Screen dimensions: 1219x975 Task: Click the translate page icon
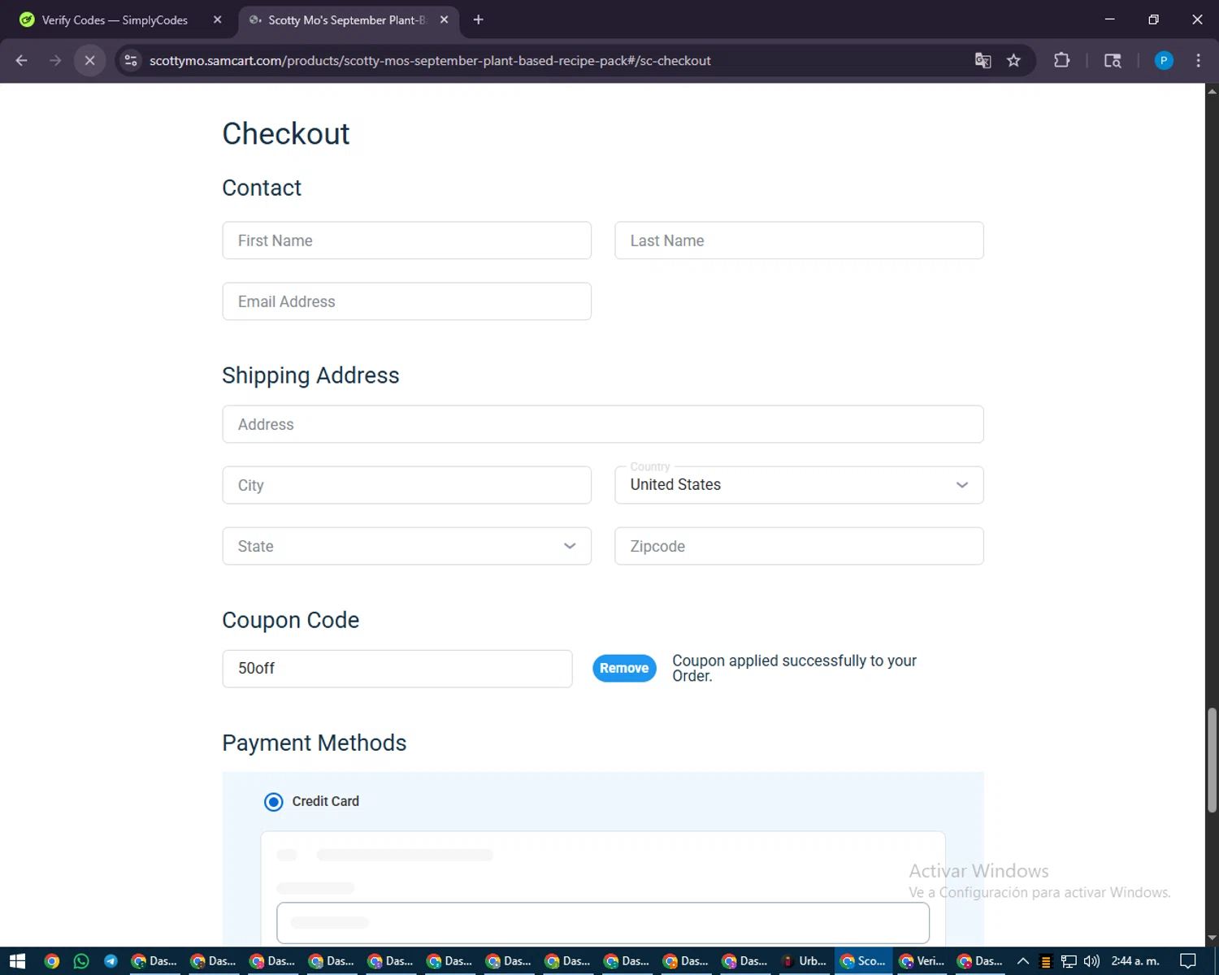click(x=983, y=60)
